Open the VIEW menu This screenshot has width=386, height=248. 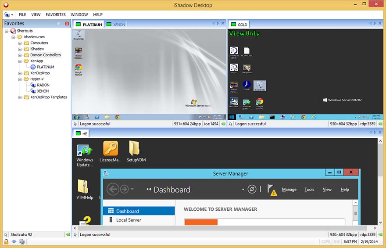36,15
